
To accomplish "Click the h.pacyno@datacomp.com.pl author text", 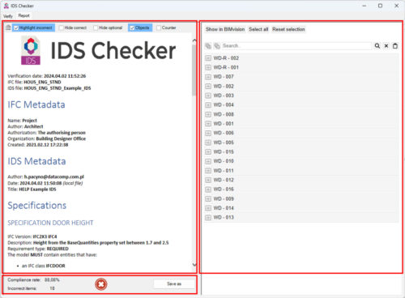I will pyautogui.click(x=54, y=177).
